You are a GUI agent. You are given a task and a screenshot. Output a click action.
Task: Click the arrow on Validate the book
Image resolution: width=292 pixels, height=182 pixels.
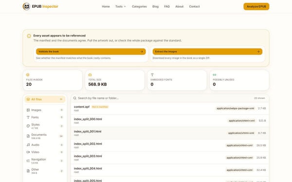[142, 51]
